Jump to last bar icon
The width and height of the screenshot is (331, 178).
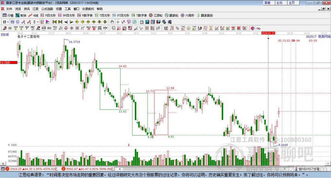[60, 22]
